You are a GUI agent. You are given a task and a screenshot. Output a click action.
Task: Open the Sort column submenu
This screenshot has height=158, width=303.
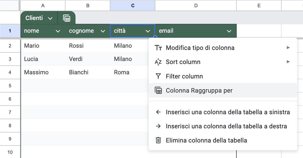pyautogui.click(x=223, y=62)
